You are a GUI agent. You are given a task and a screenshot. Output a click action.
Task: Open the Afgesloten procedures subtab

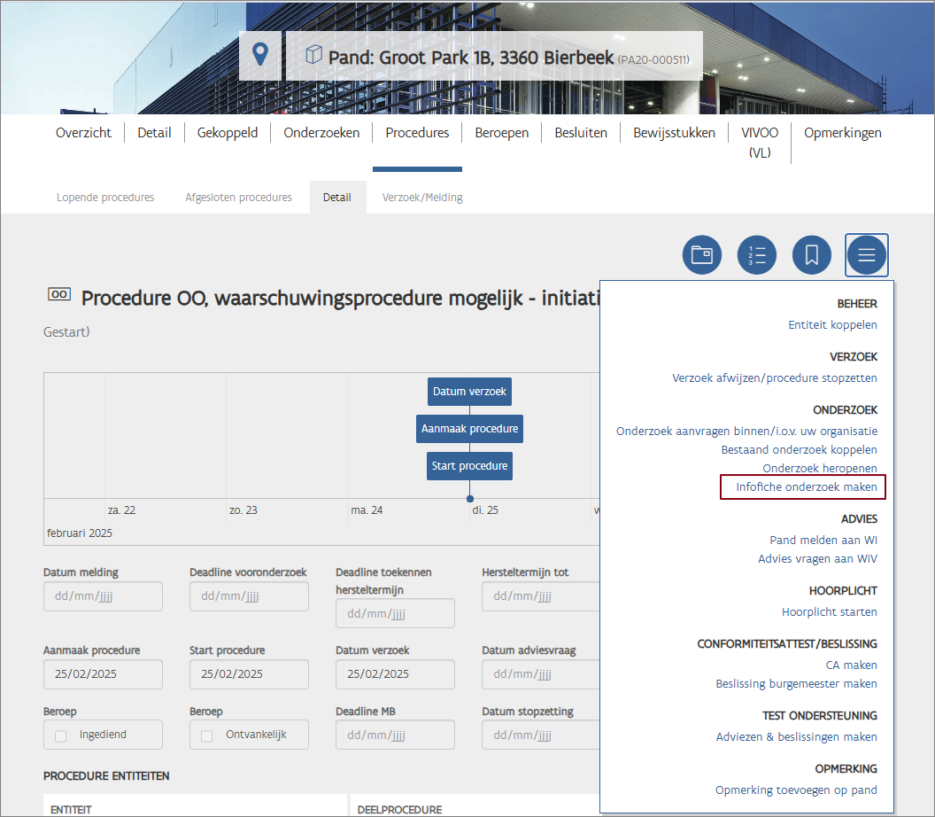(x=238, y=198)
